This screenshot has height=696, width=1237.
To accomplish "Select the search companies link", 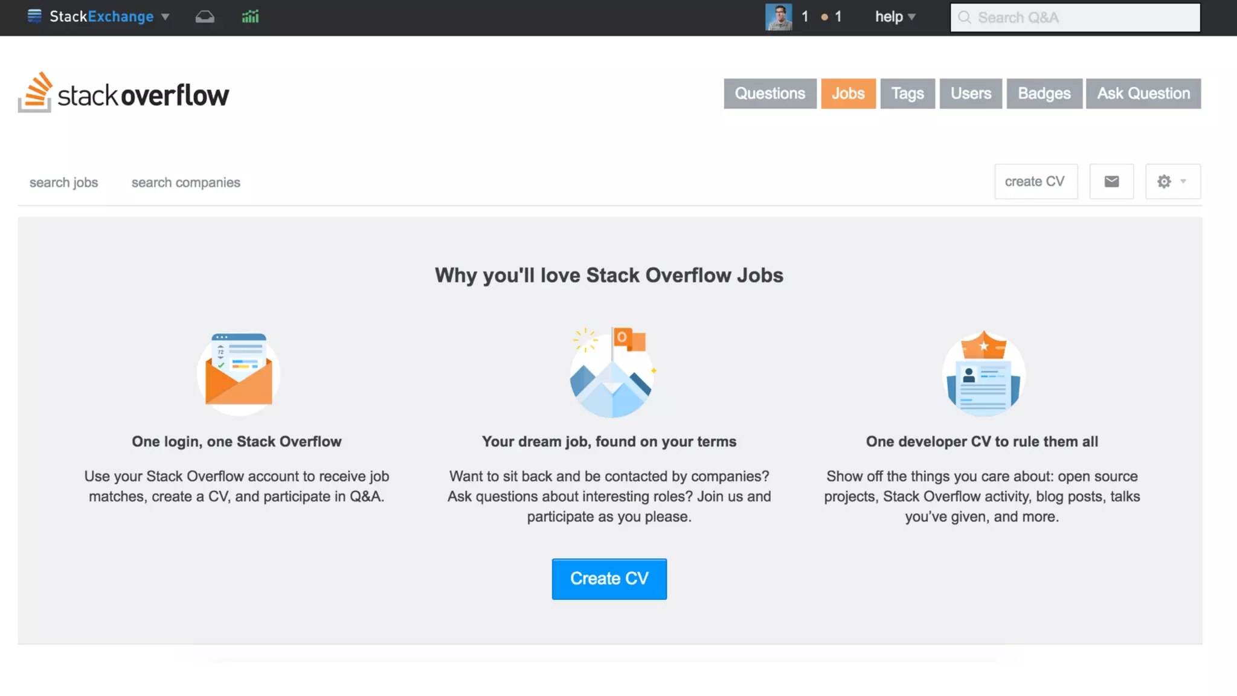I will [x=185, y=182].
